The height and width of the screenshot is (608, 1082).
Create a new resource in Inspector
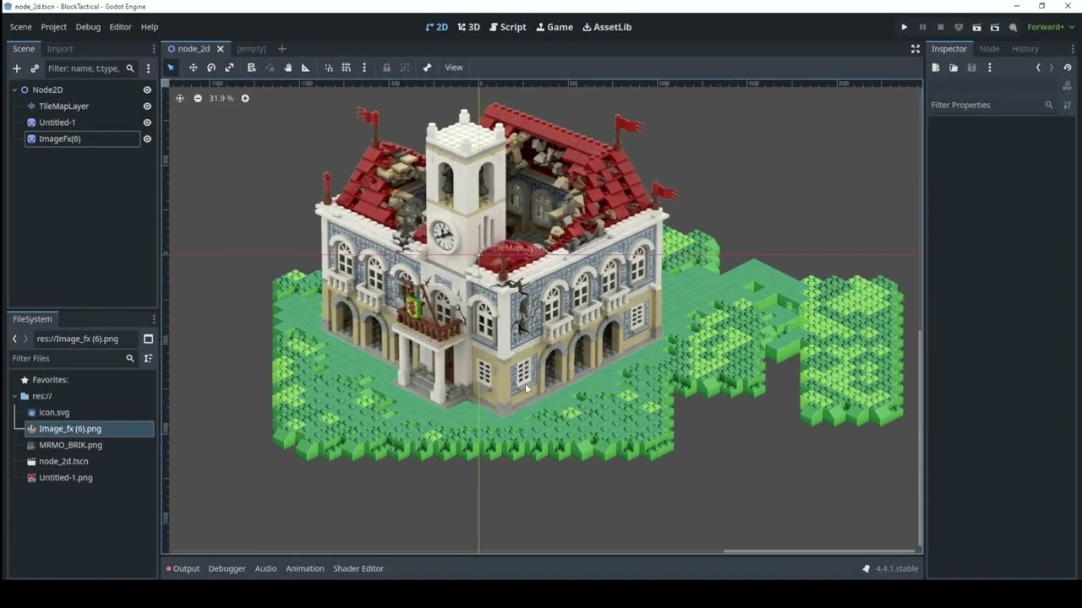point(936,68)
